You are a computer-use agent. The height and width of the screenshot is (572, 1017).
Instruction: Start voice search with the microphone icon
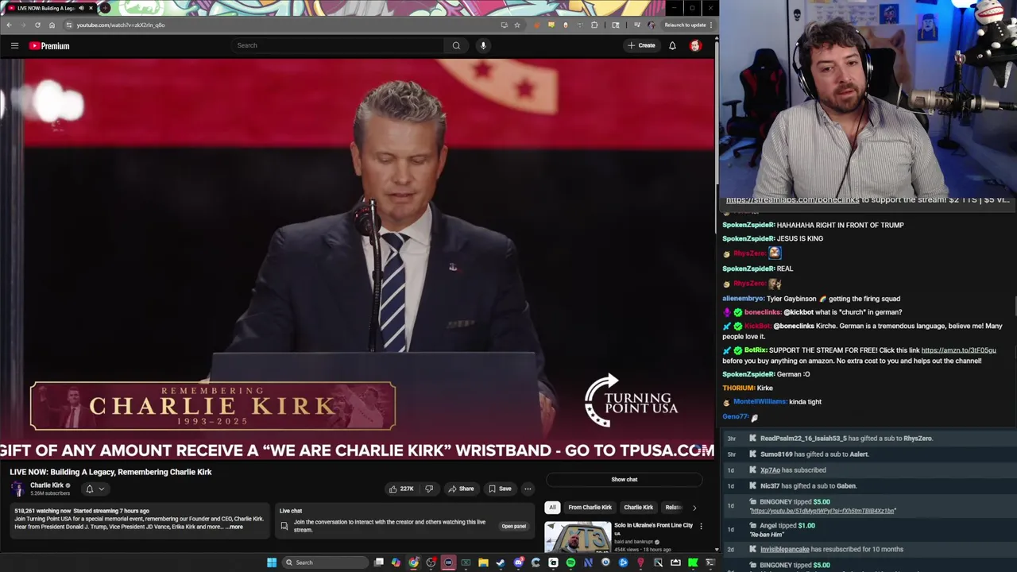pos(483,45)
